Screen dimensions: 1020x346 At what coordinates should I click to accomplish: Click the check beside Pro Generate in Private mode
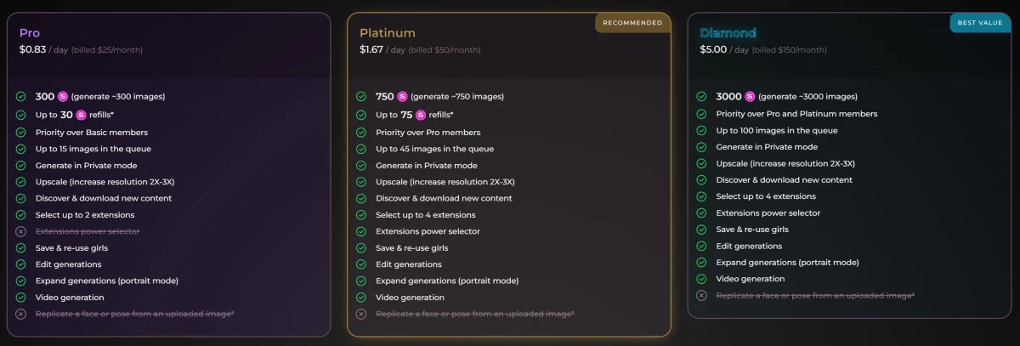tap(21, 165)
